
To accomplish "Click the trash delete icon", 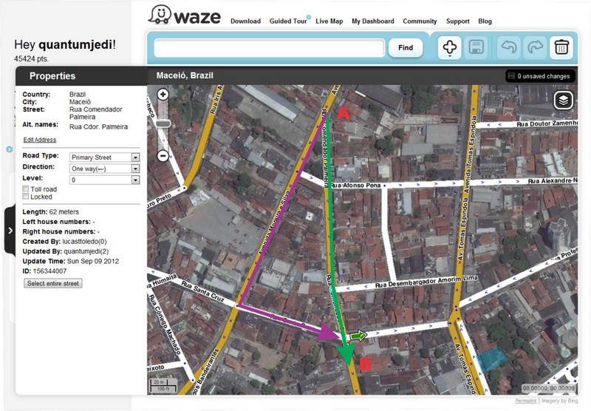I will (x=561, y=47).
